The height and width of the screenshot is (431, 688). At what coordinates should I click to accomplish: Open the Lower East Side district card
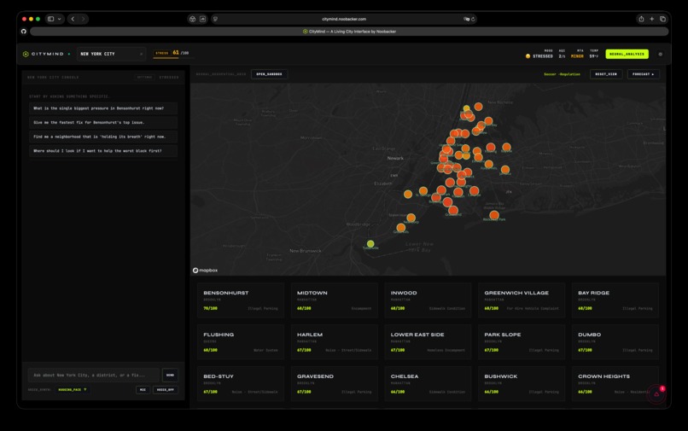pyautogui.click(x=428, y=342)
